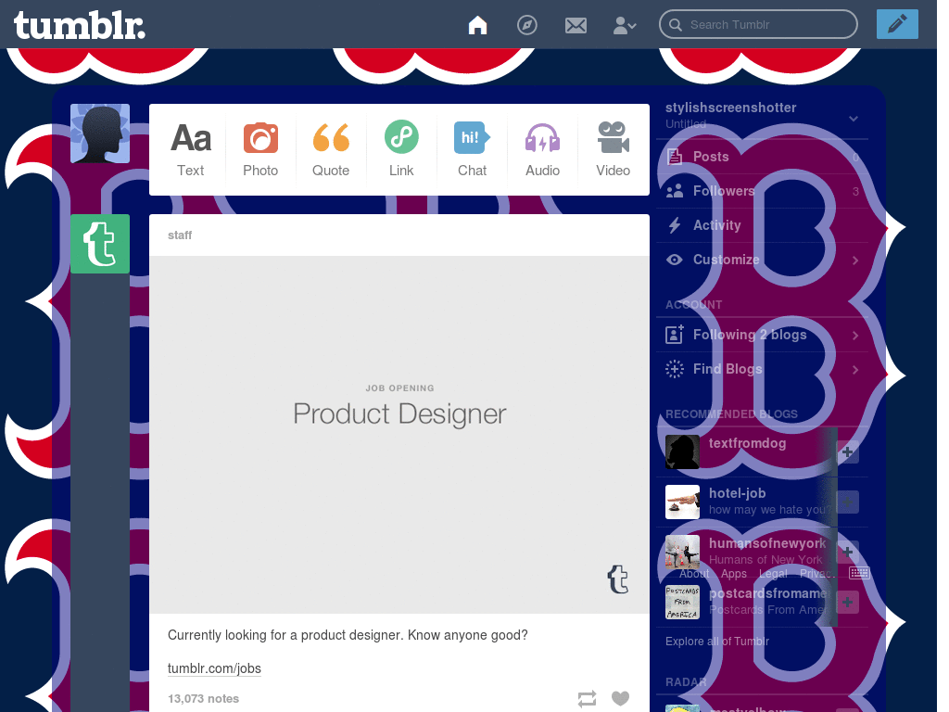Open the humansofnewyork recommended blog

767,543
